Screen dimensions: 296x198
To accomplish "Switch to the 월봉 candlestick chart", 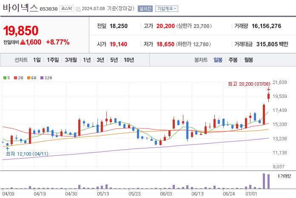I will 248,60.
